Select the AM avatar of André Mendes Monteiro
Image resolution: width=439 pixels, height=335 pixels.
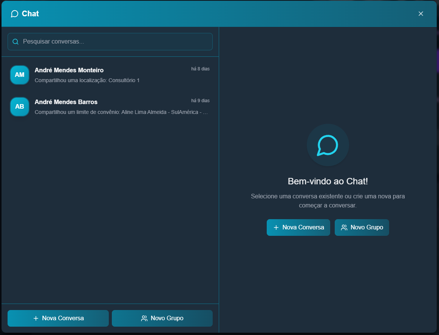click(19, 75)
